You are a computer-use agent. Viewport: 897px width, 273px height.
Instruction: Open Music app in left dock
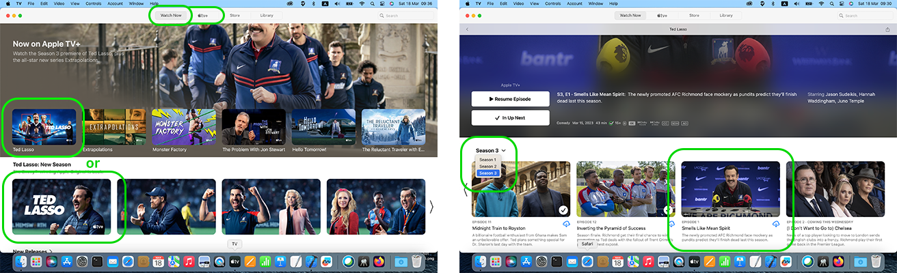click(189, 261)
